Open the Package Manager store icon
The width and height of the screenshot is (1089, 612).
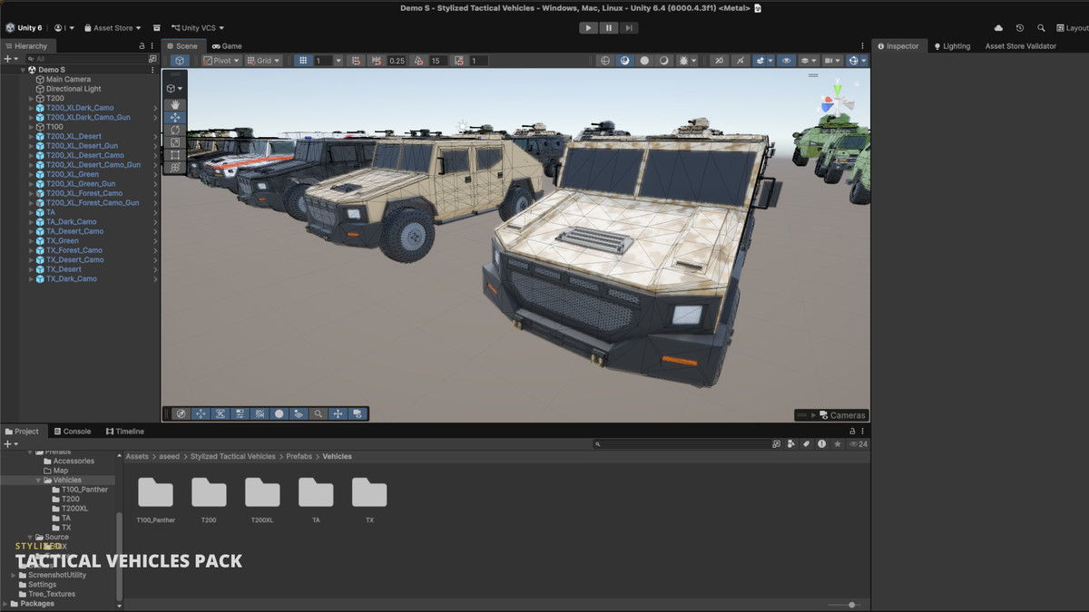[x=157, y=28]
